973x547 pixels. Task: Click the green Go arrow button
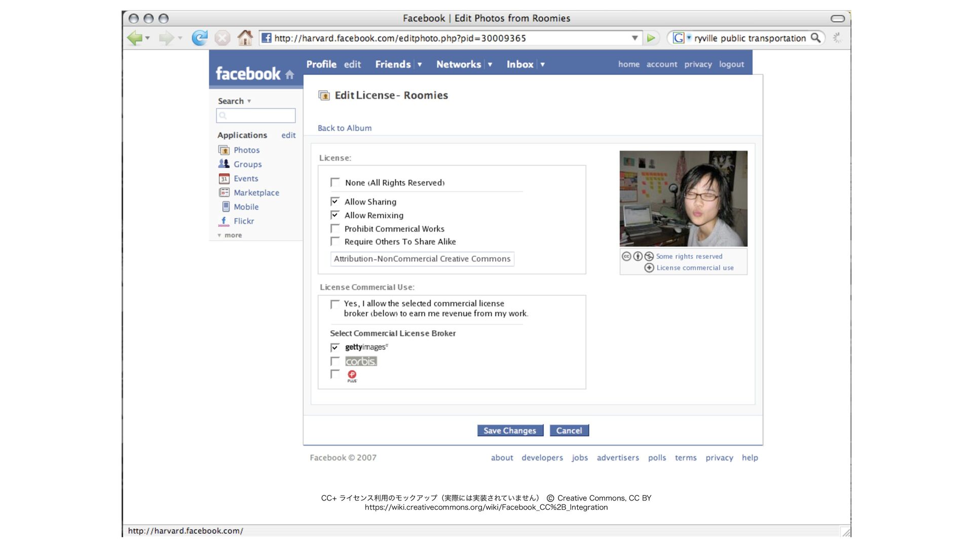(651, 38)
